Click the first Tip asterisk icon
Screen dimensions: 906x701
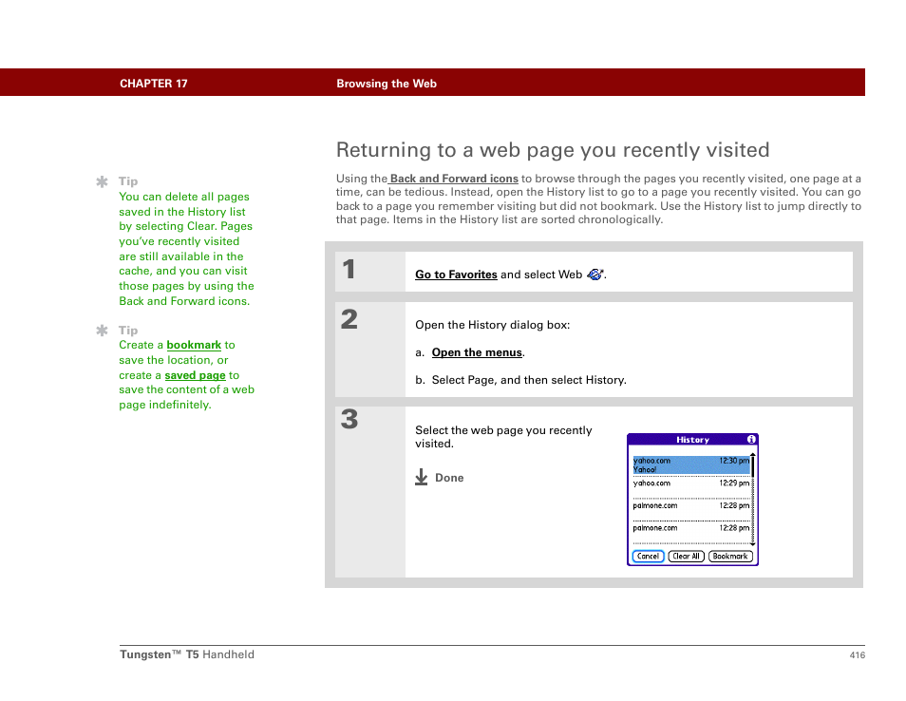[103, 182]
